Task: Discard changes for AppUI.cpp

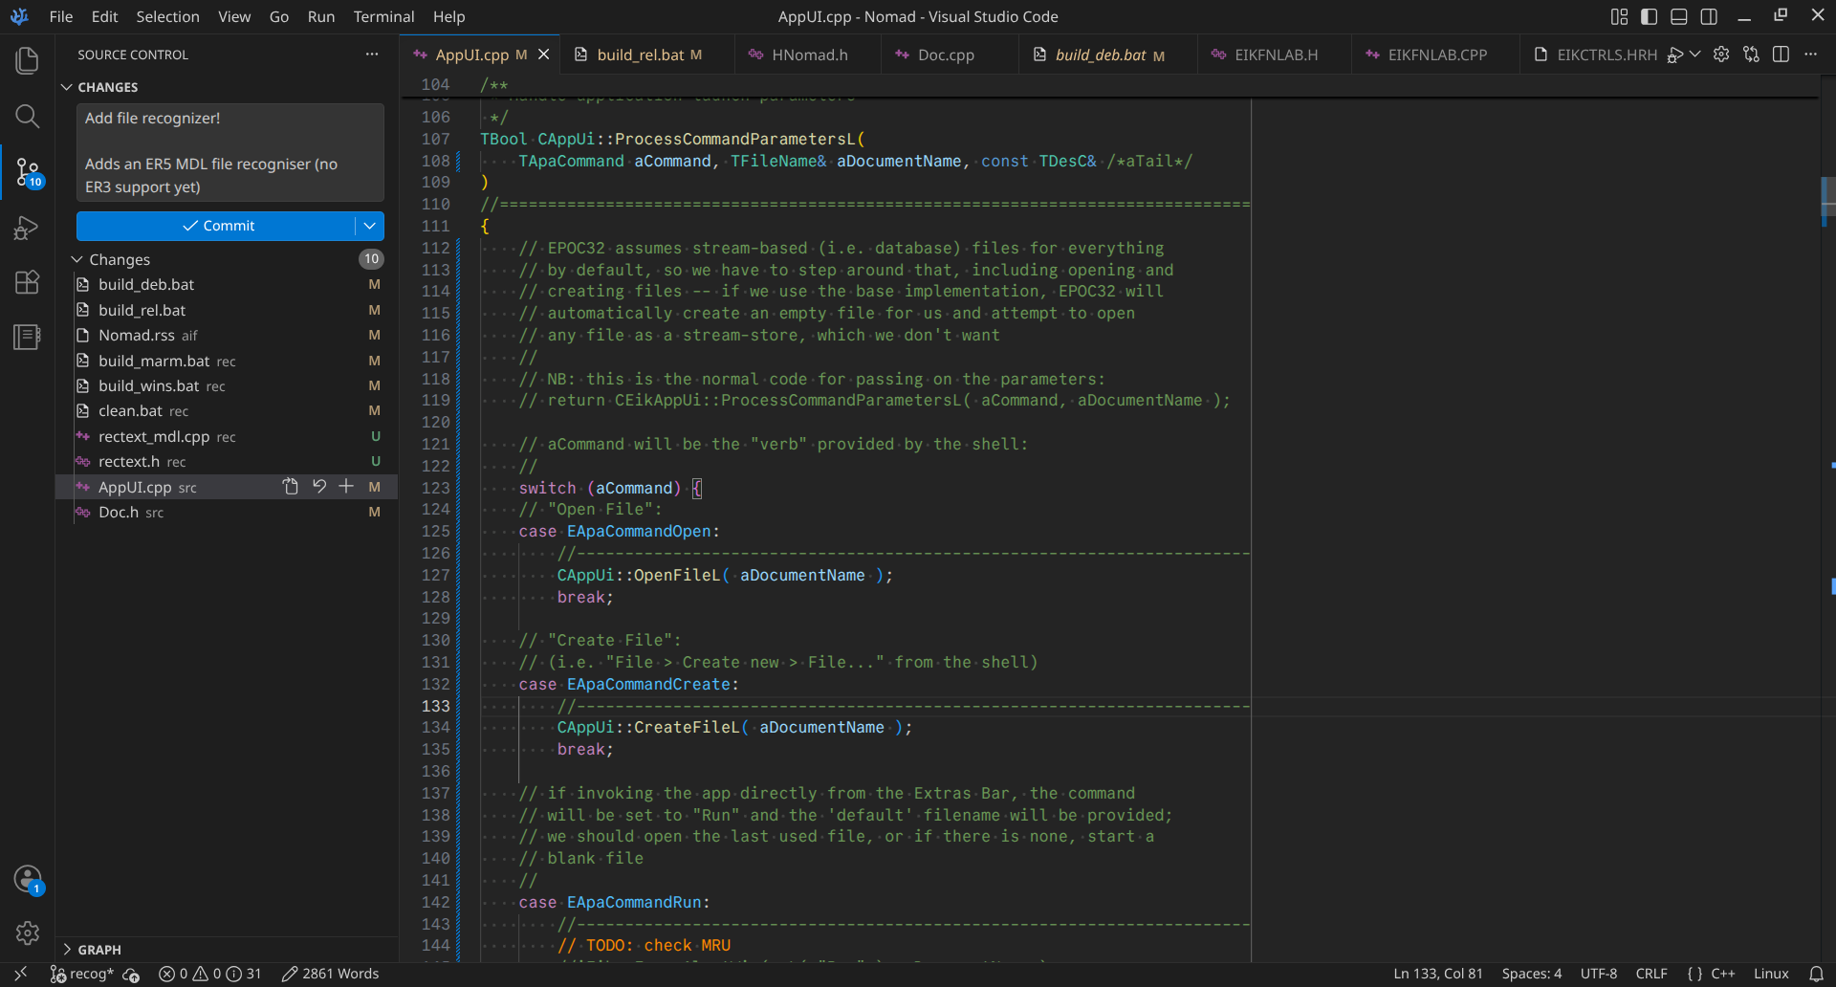Action: [319, 487]
